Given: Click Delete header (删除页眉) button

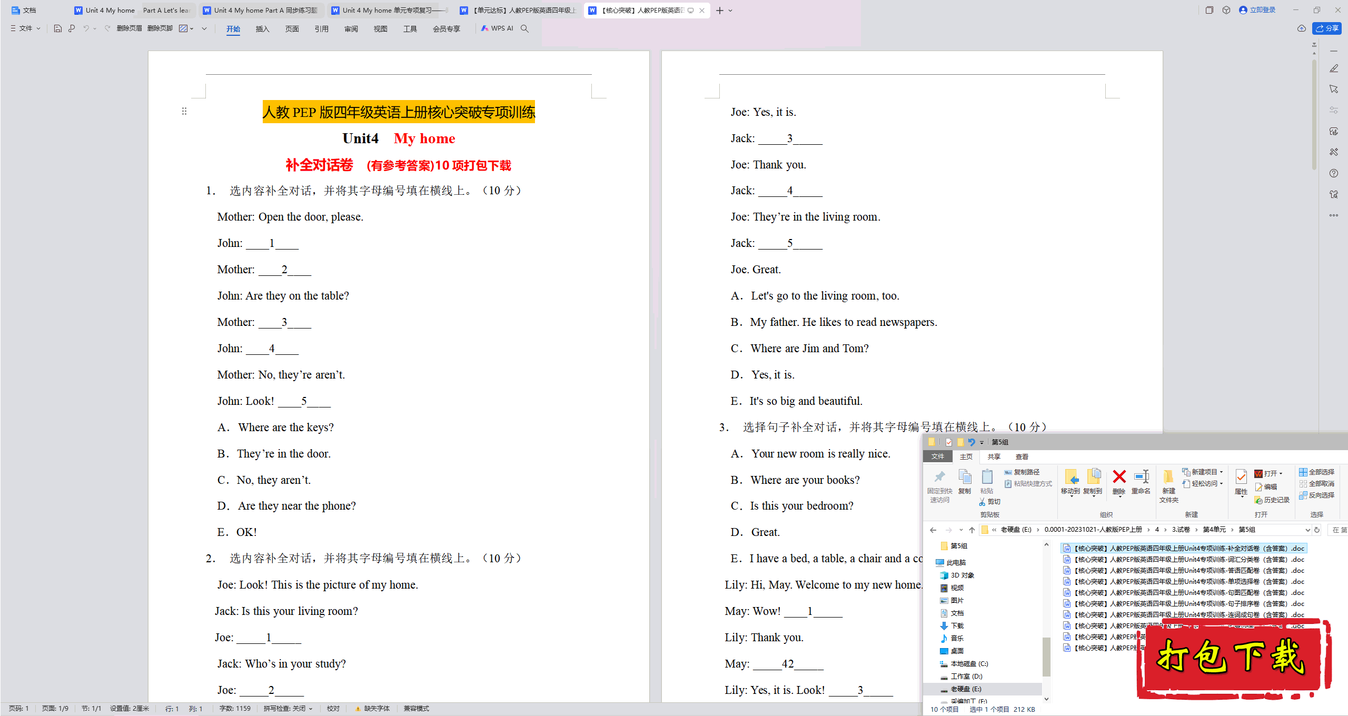Looking at the screenshot, I should coord(129,28).
